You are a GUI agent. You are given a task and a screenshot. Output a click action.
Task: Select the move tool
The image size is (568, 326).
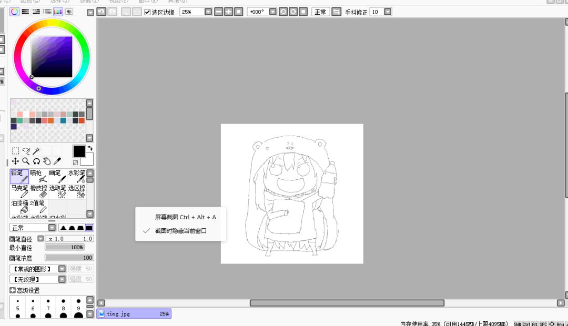tap(15, 161)
